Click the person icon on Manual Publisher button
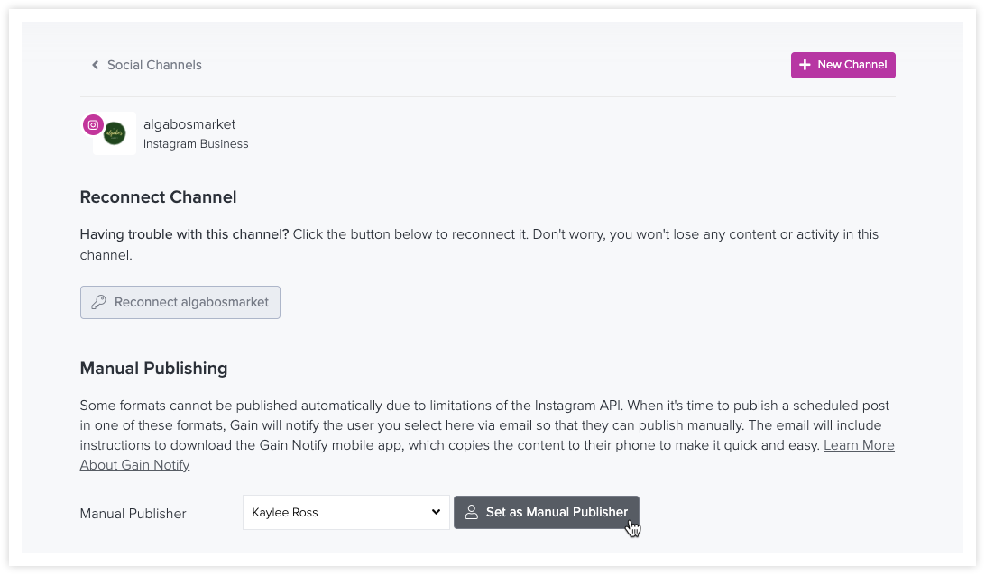 click(471, 512)
